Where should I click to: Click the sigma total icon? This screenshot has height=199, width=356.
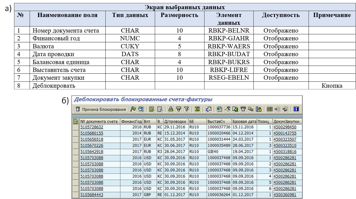tap(197, 109)
